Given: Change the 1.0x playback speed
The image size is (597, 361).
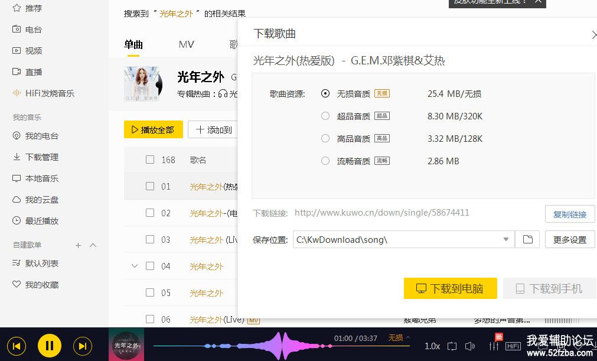Looking at the screenshot, I should [432, 346].
